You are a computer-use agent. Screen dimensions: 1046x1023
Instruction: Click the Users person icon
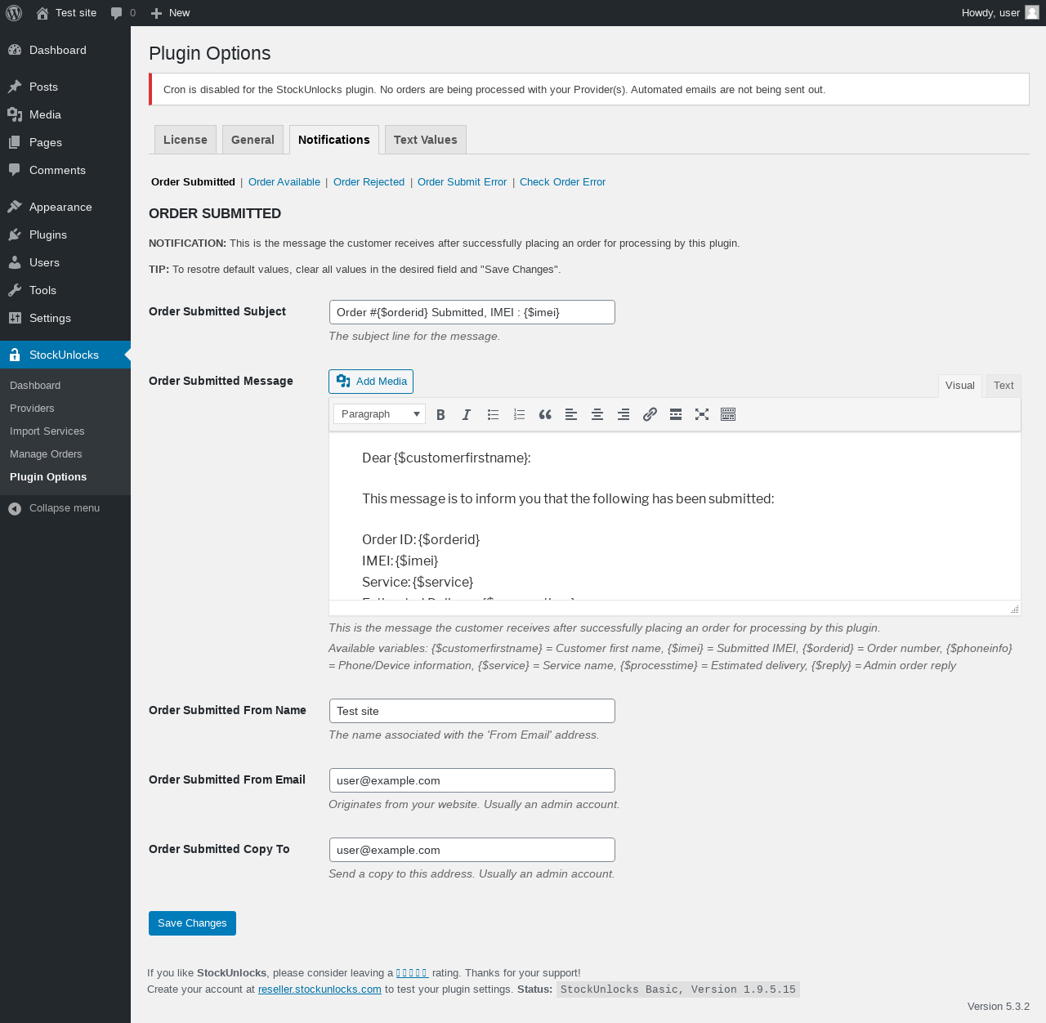[15, 262]
